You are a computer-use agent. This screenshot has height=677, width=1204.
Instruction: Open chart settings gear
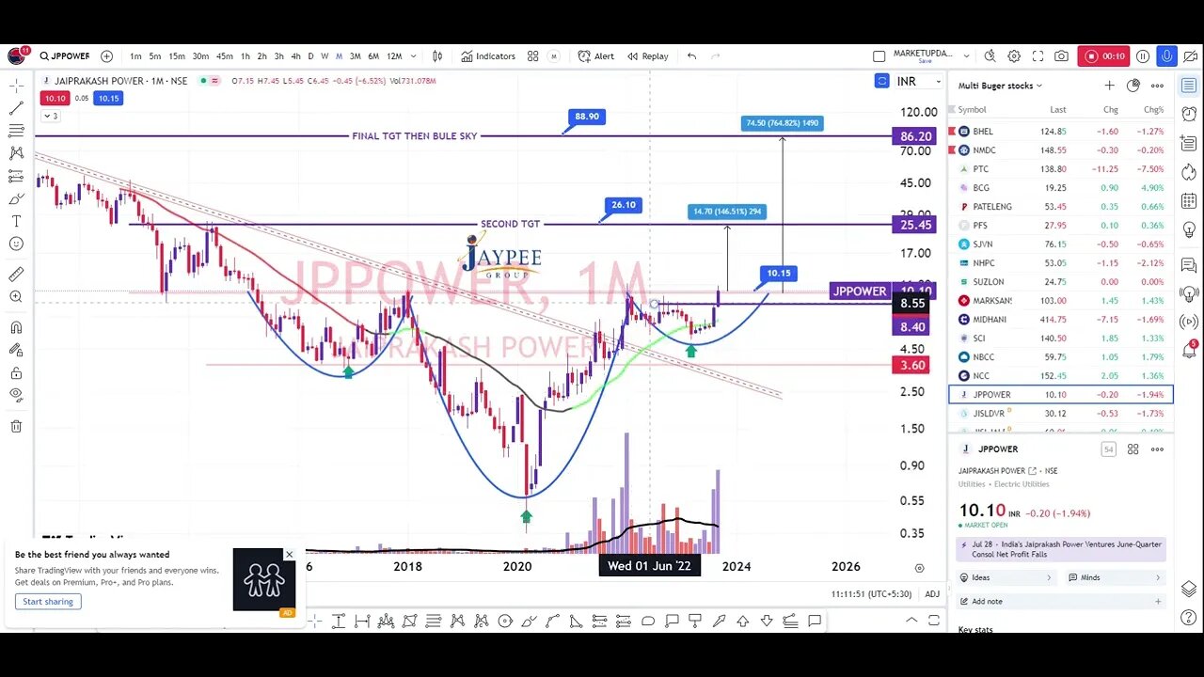(1014, 56)
